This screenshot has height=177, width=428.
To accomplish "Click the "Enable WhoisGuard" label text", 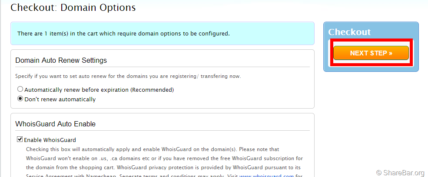I will (x=50, y=140).
